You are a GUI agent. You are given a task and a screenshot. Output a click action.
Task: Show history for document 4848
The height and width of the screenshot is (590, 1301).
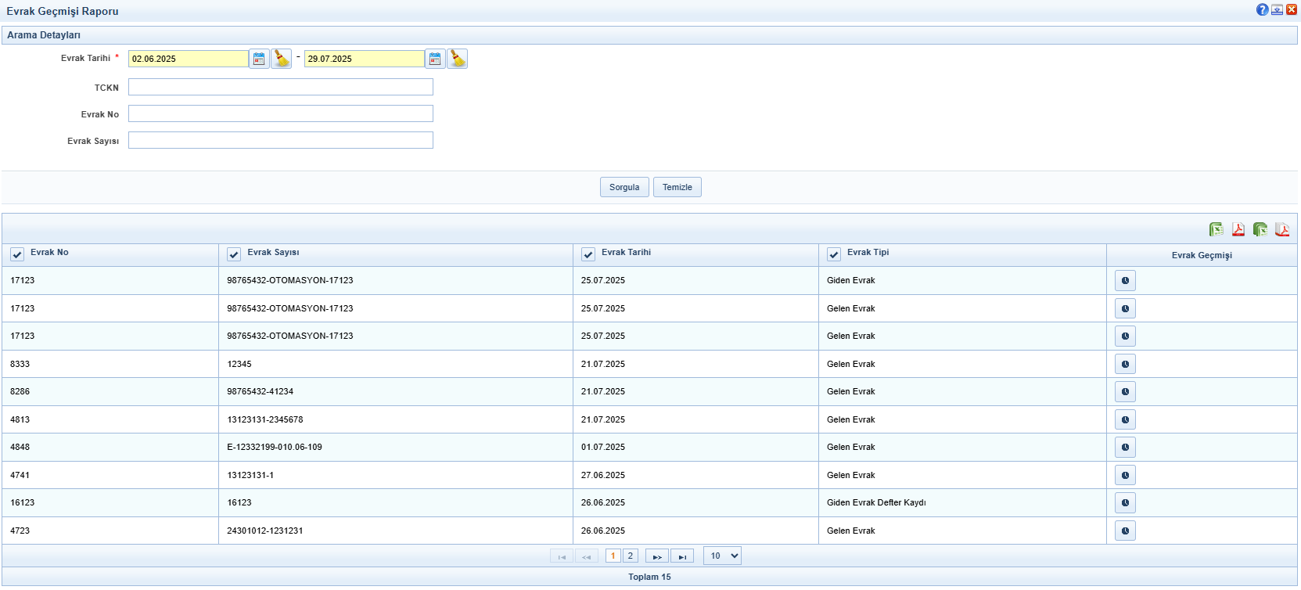(x=1125, y=447)
